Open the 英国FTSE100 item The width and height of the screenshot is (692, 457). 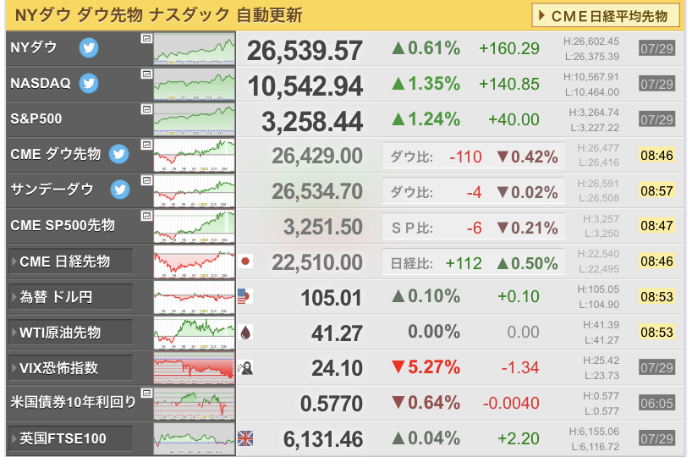(70, 438)
